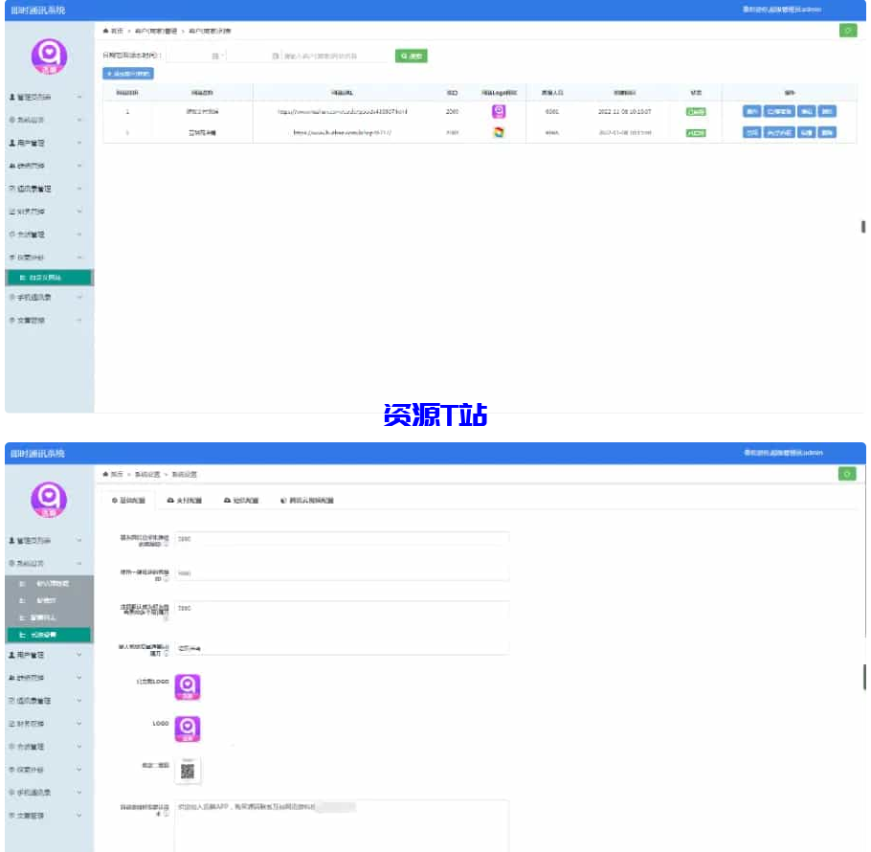Click the home breadcrumb icon on the system settings page
The height and width of the screenshot is (852, 871).
(105, 475)
